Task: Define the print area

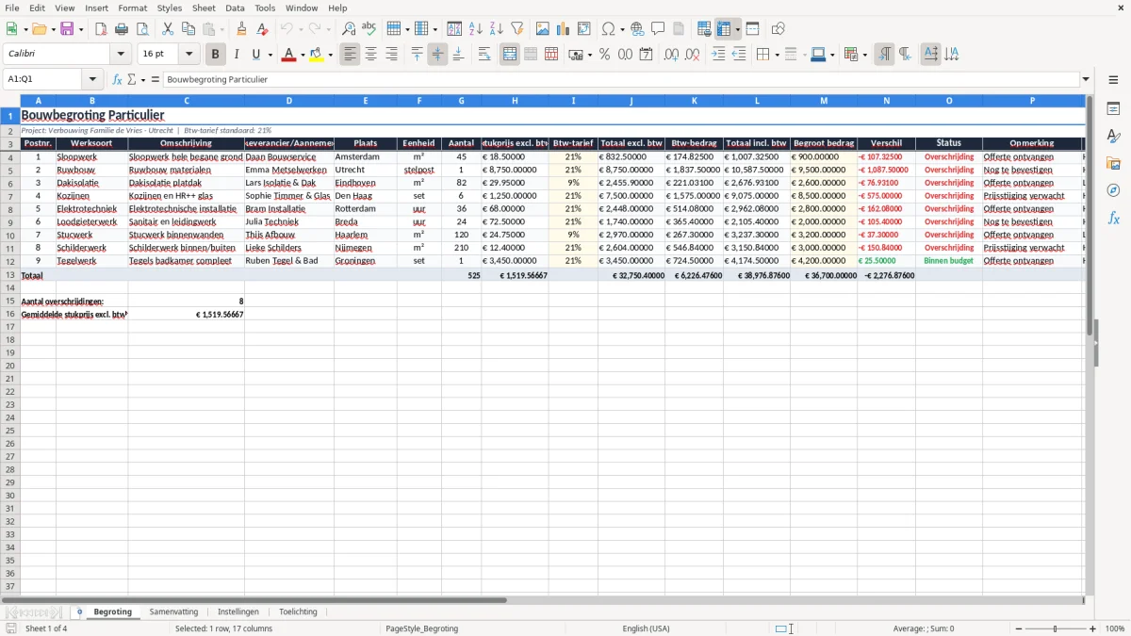Action: coord(703,29)
